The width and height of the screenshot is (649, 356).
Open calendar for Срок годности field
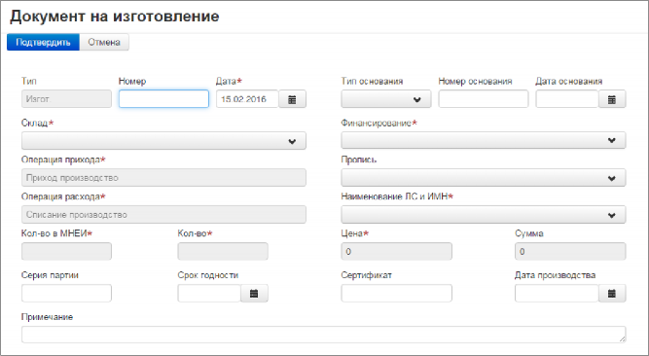(x=254, y=294)
